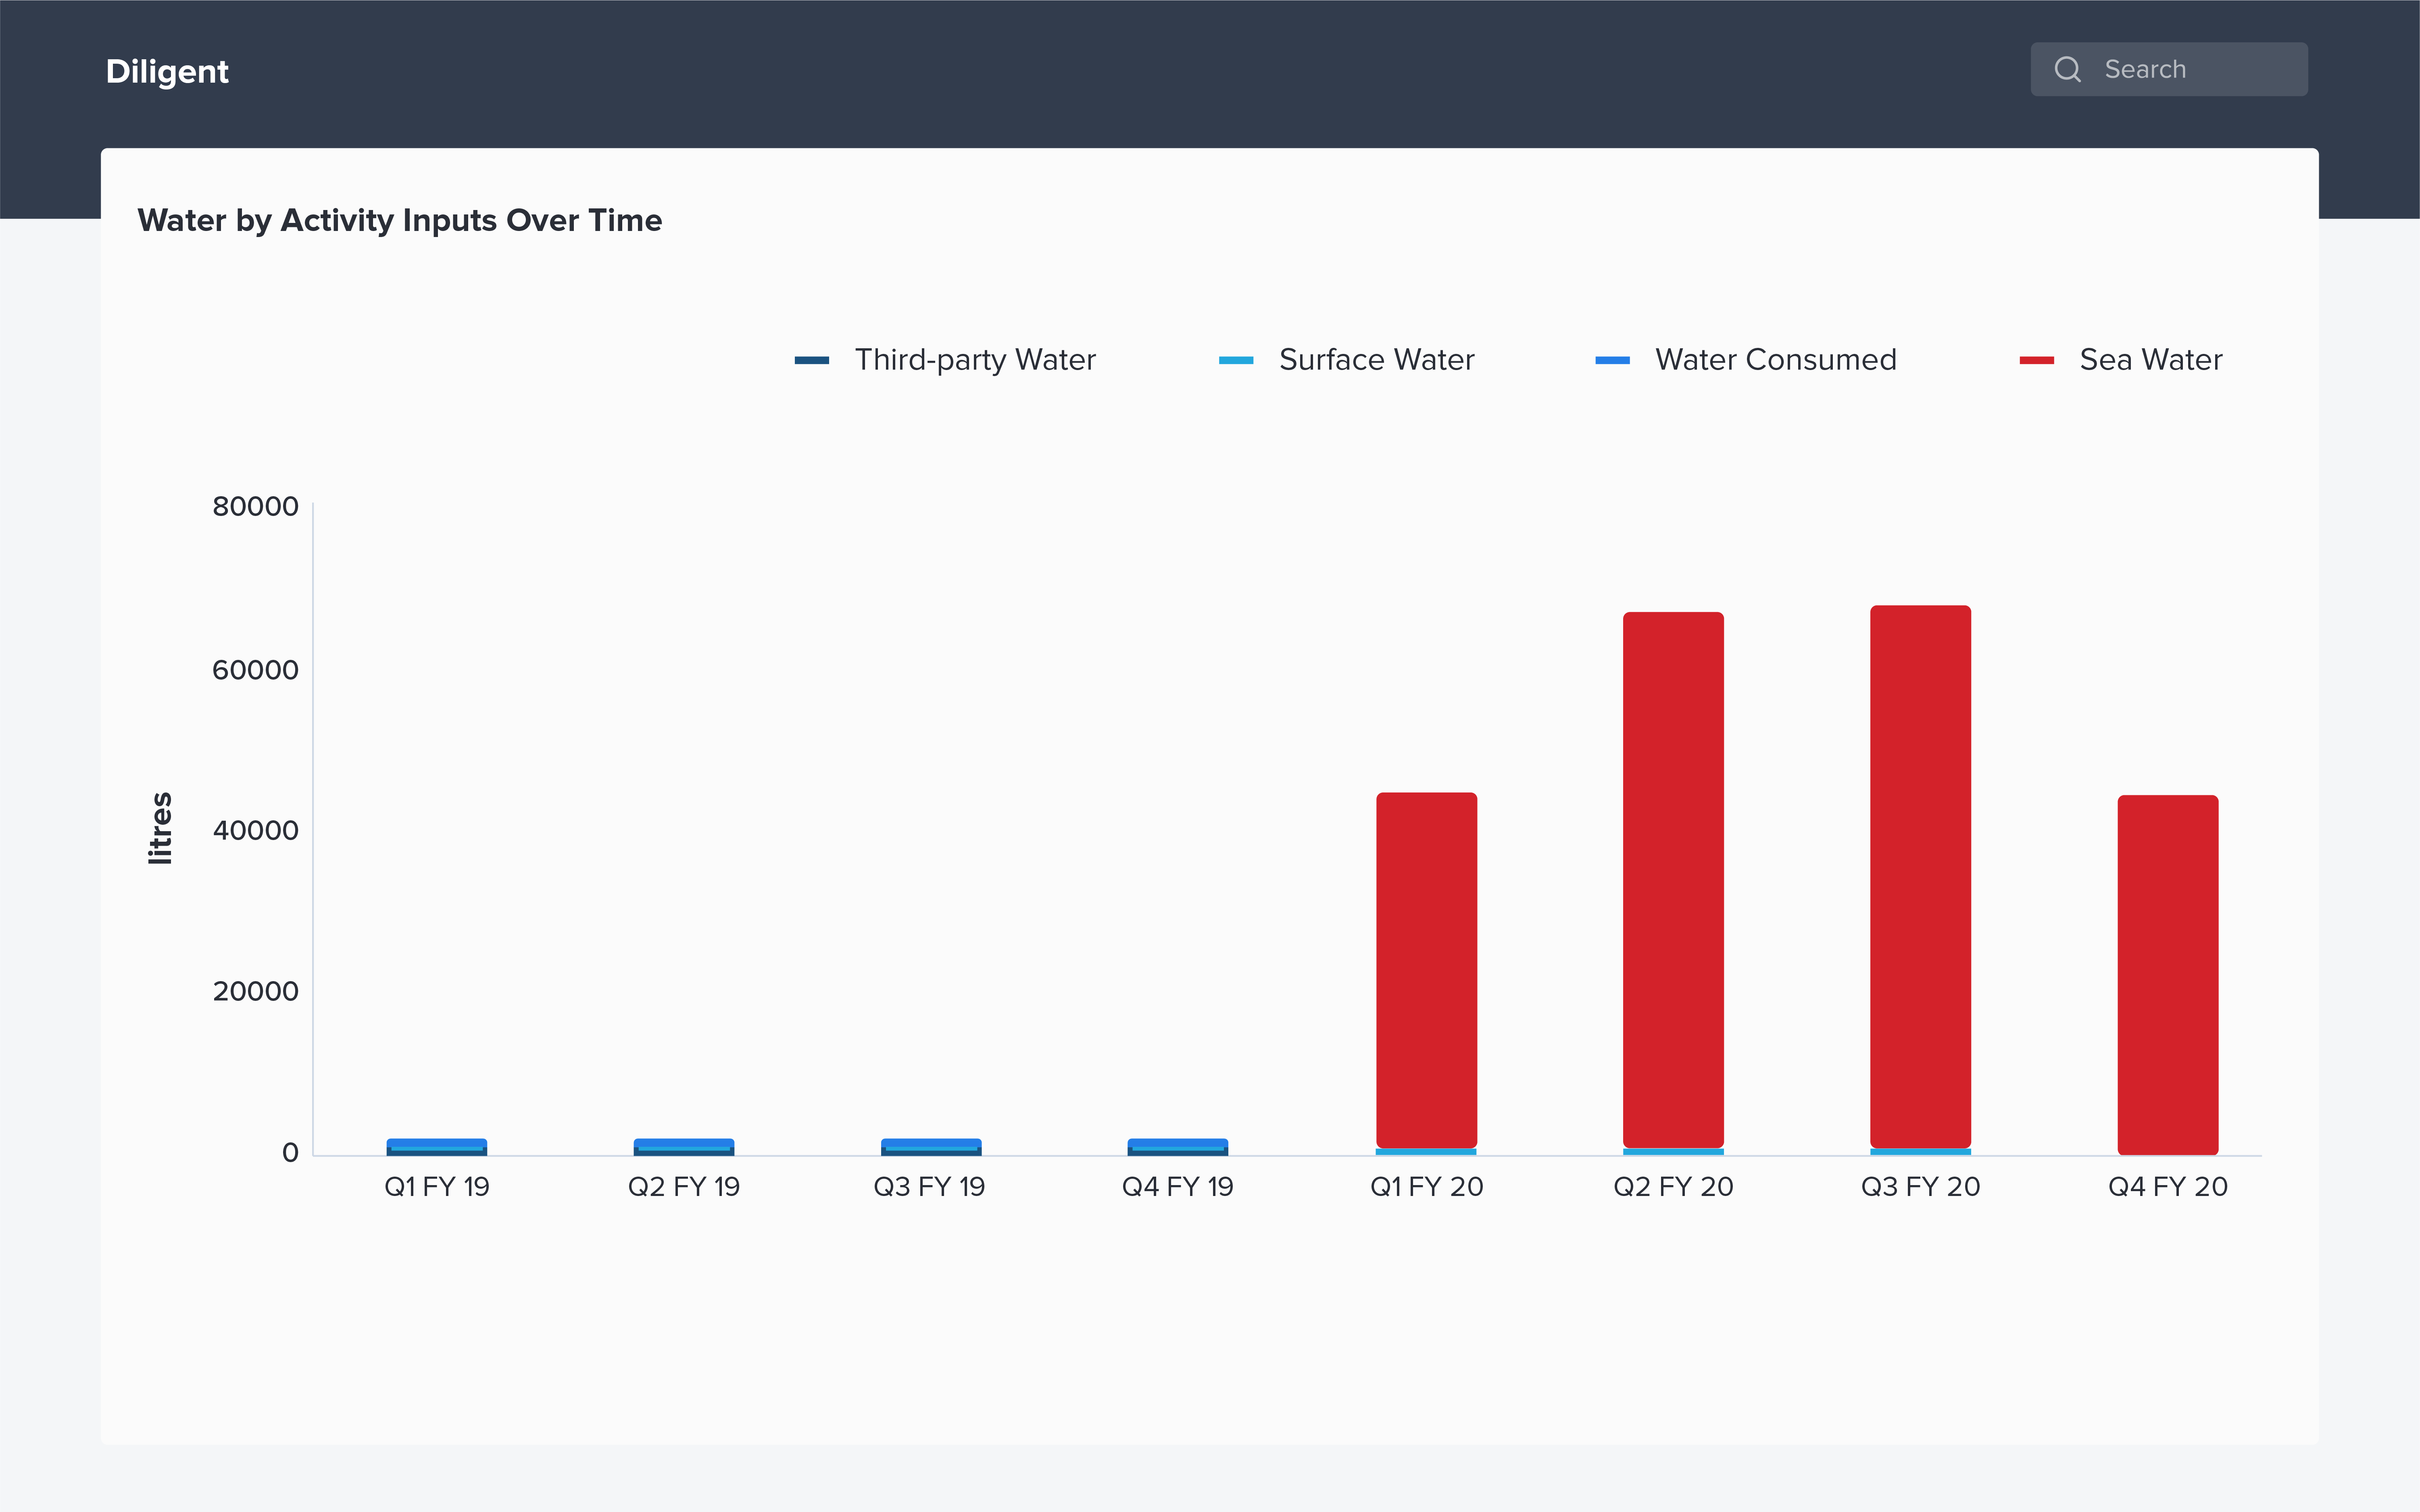
Task: Click the Surface Water segment under Q1 FY 20
Action: click(1427, 1152)
